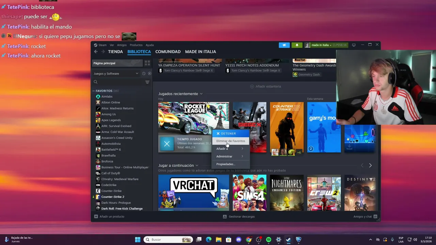The width and height of the screenshot is (436, 245).
Task: Open the Amigos menu
Action: point(122,45)
